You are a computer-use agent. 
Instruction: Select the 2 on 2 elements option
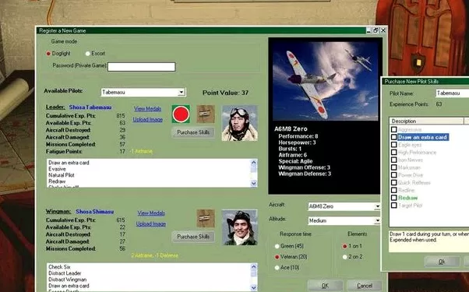pos(345,257)
